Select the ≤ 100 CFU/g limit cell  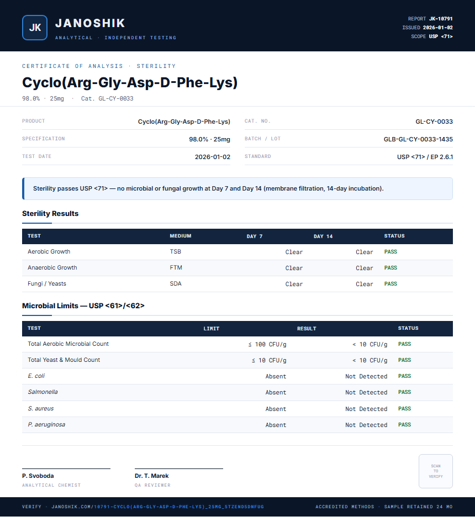[x=267, y=344]
